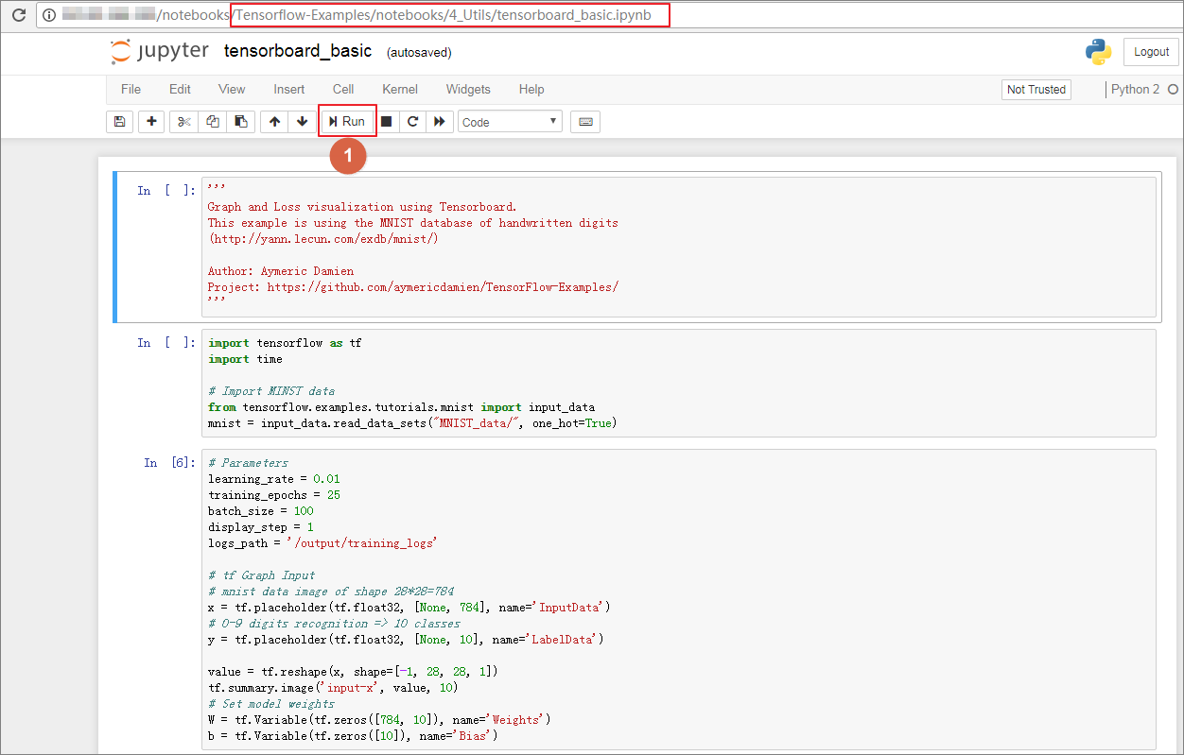The image size is (1184, 755).
Task: Click the site info icon in address bar
Action: [x=50, y=16]
